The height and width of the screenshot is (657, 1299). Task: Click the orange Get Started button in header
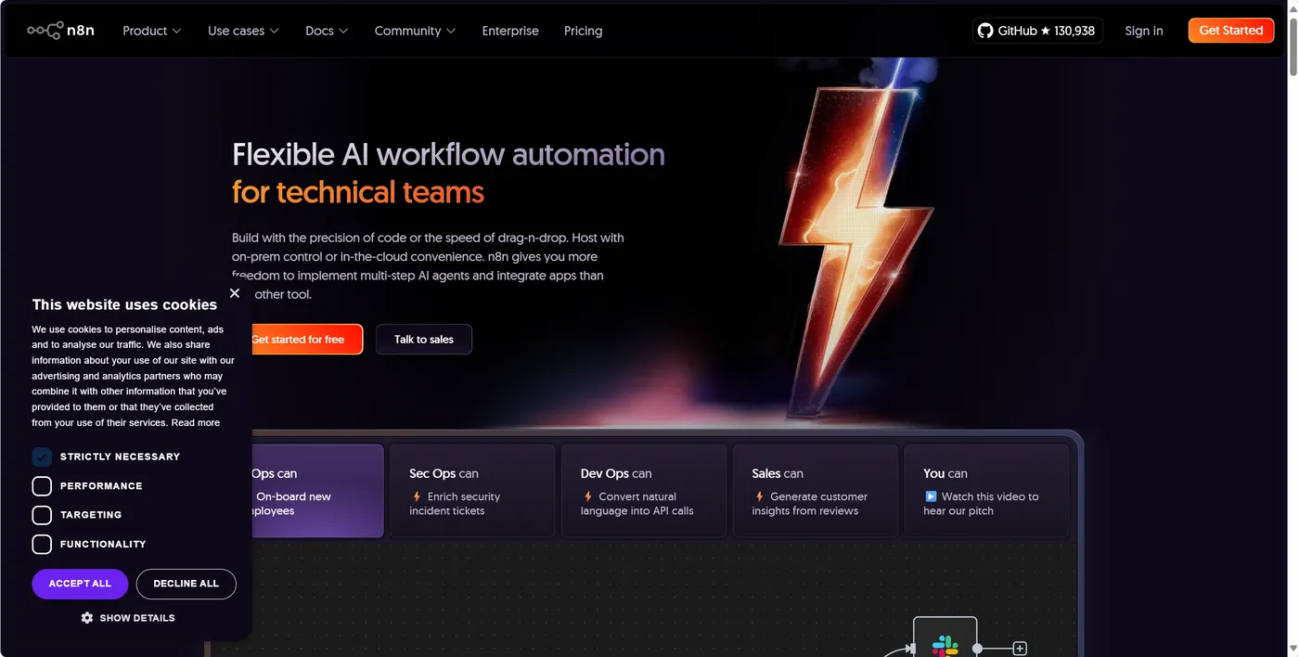click(1230, 31)
